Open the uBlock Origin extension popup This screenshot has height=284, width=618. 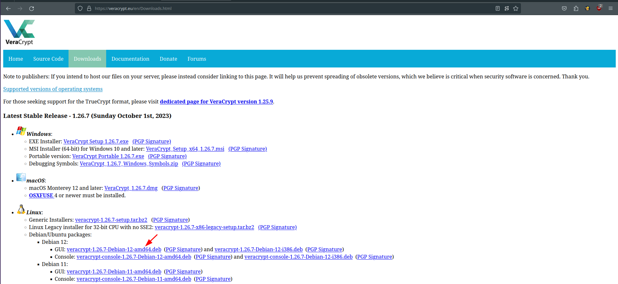pyautogui.click(x=599, y=8)
